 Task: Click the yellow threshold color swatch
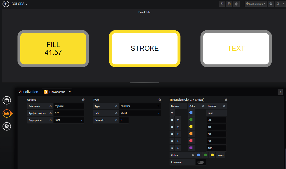[191, 127]
